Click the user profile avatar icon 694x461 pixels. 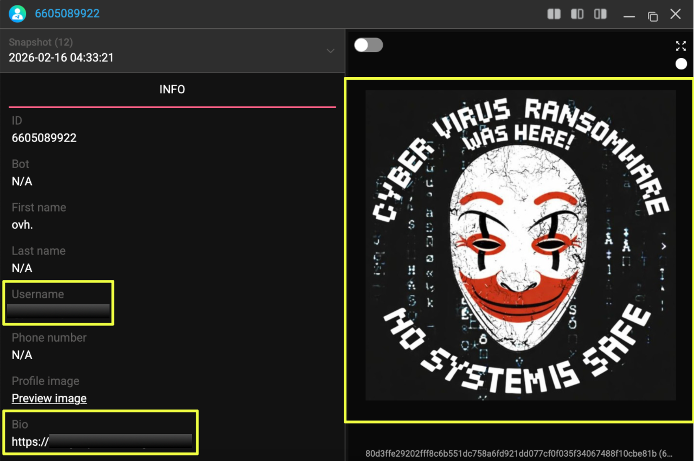point(17,14)
